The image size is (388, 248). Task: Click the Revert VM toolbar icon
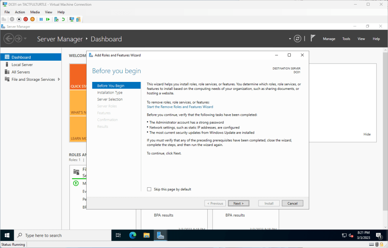tap(63, 19)
